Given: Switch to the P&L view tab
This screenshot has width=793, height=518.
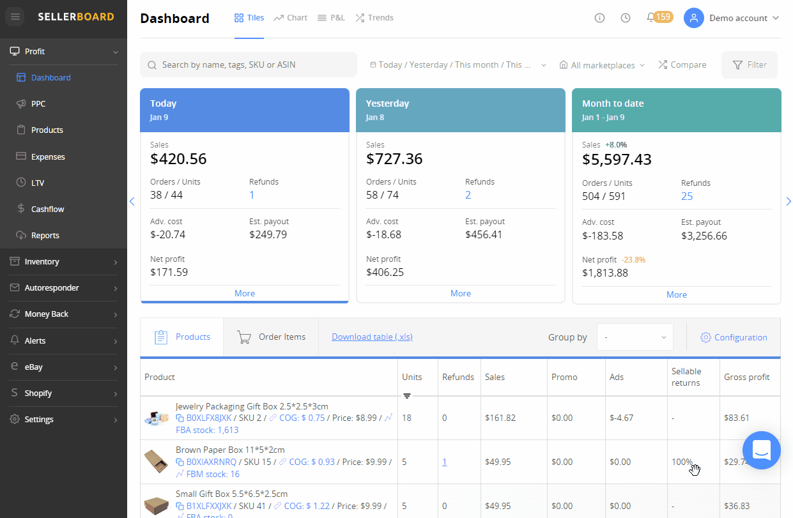Looking at the screenshot, I should [331, 18].
